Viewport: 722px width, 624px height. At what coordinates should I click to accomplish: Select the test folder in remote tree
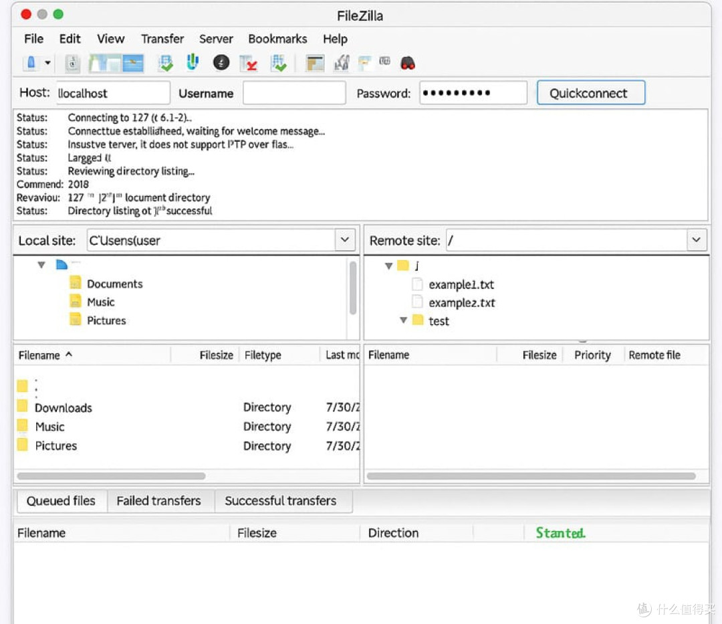point(439,321)
